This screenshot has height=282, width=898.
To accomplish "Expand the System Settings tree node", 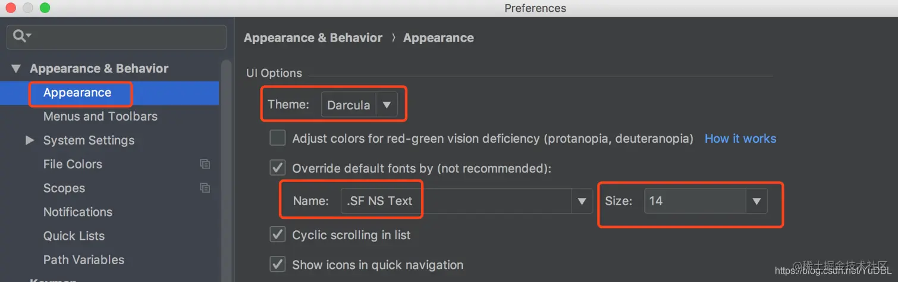I will point(30,140).
